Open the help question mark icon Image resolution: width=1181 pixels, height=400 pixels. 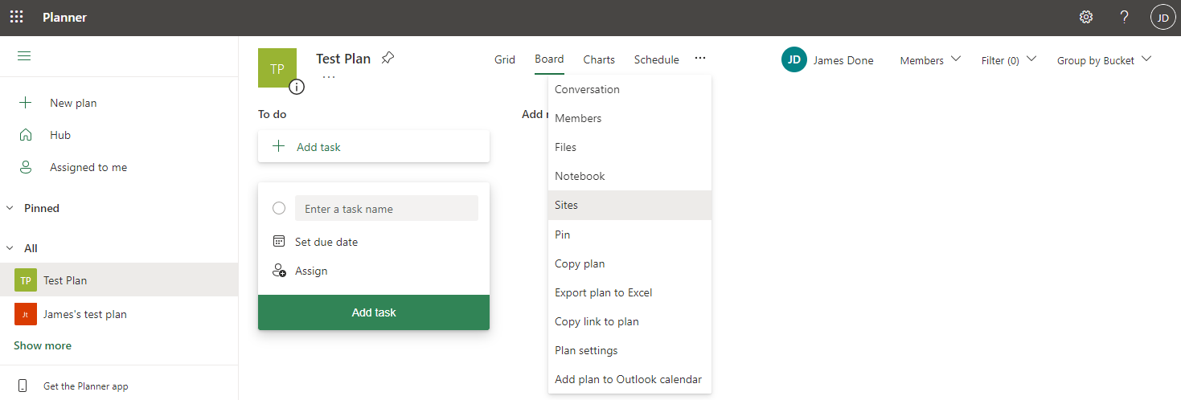(1125, 17)
